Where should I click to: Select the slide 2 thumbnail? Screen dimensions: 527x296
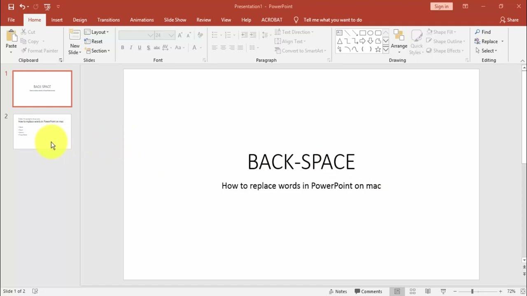[42, 132]
